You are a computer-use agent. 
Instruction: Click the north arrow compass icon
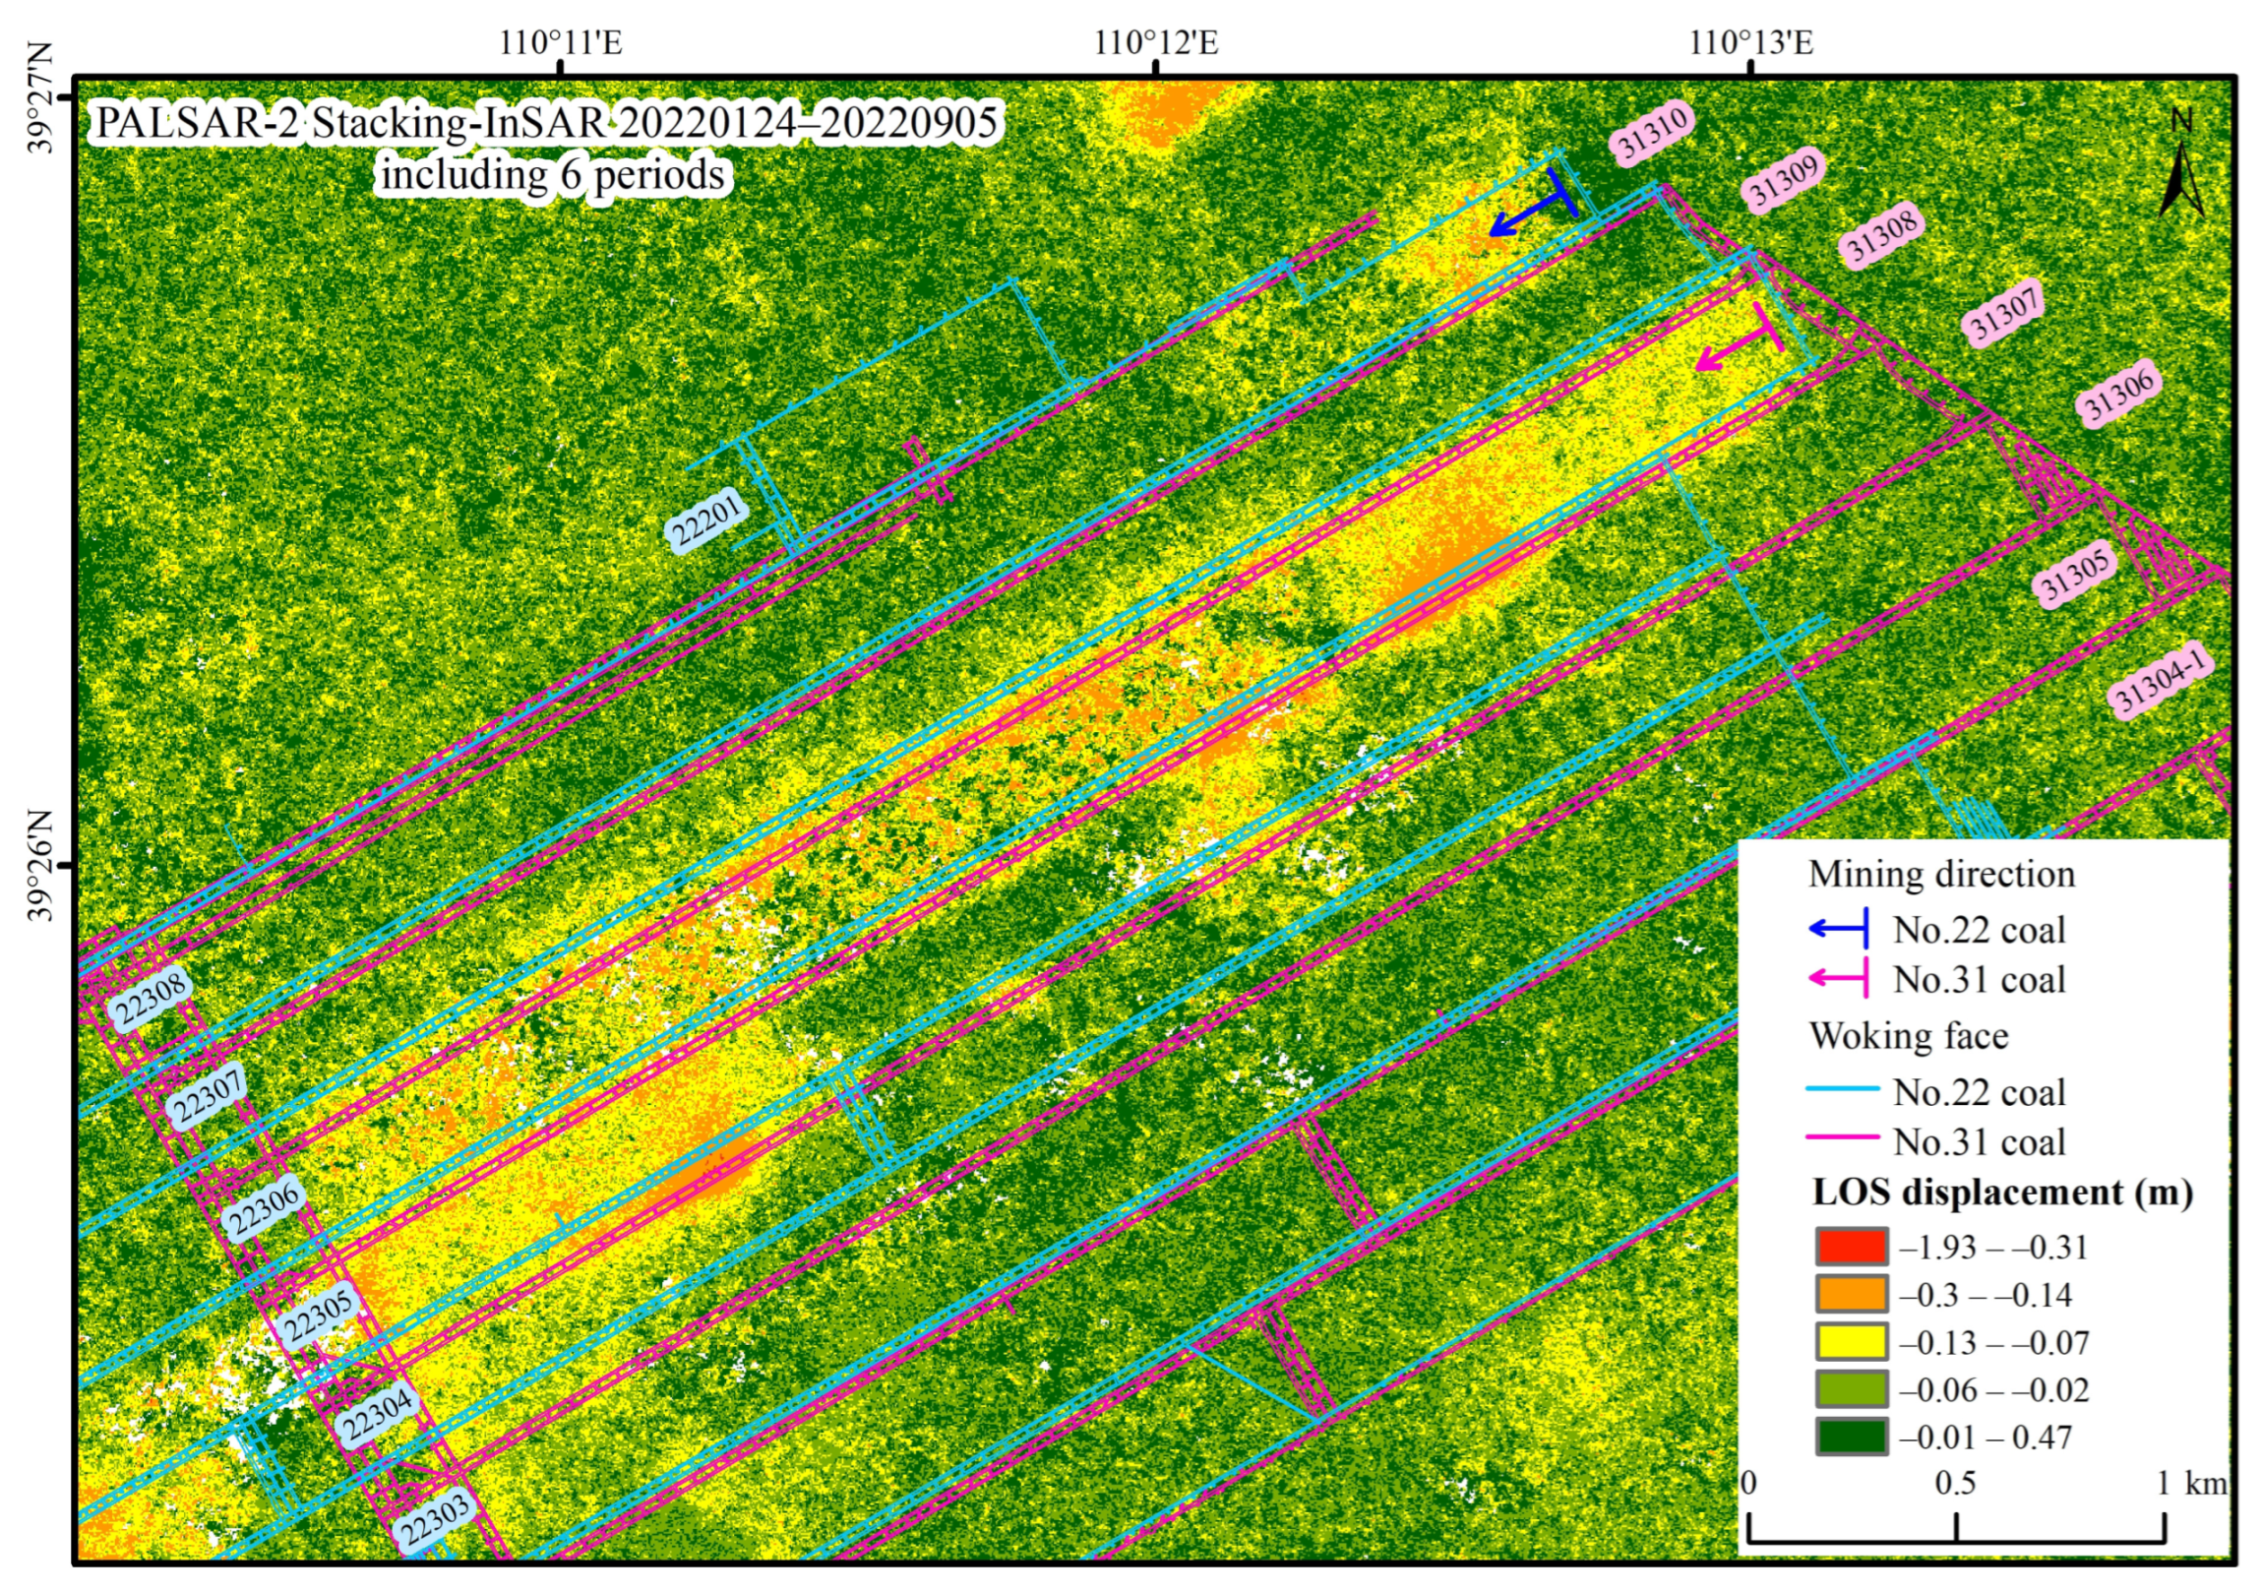pyautogui.click(x=2181, y=167)
